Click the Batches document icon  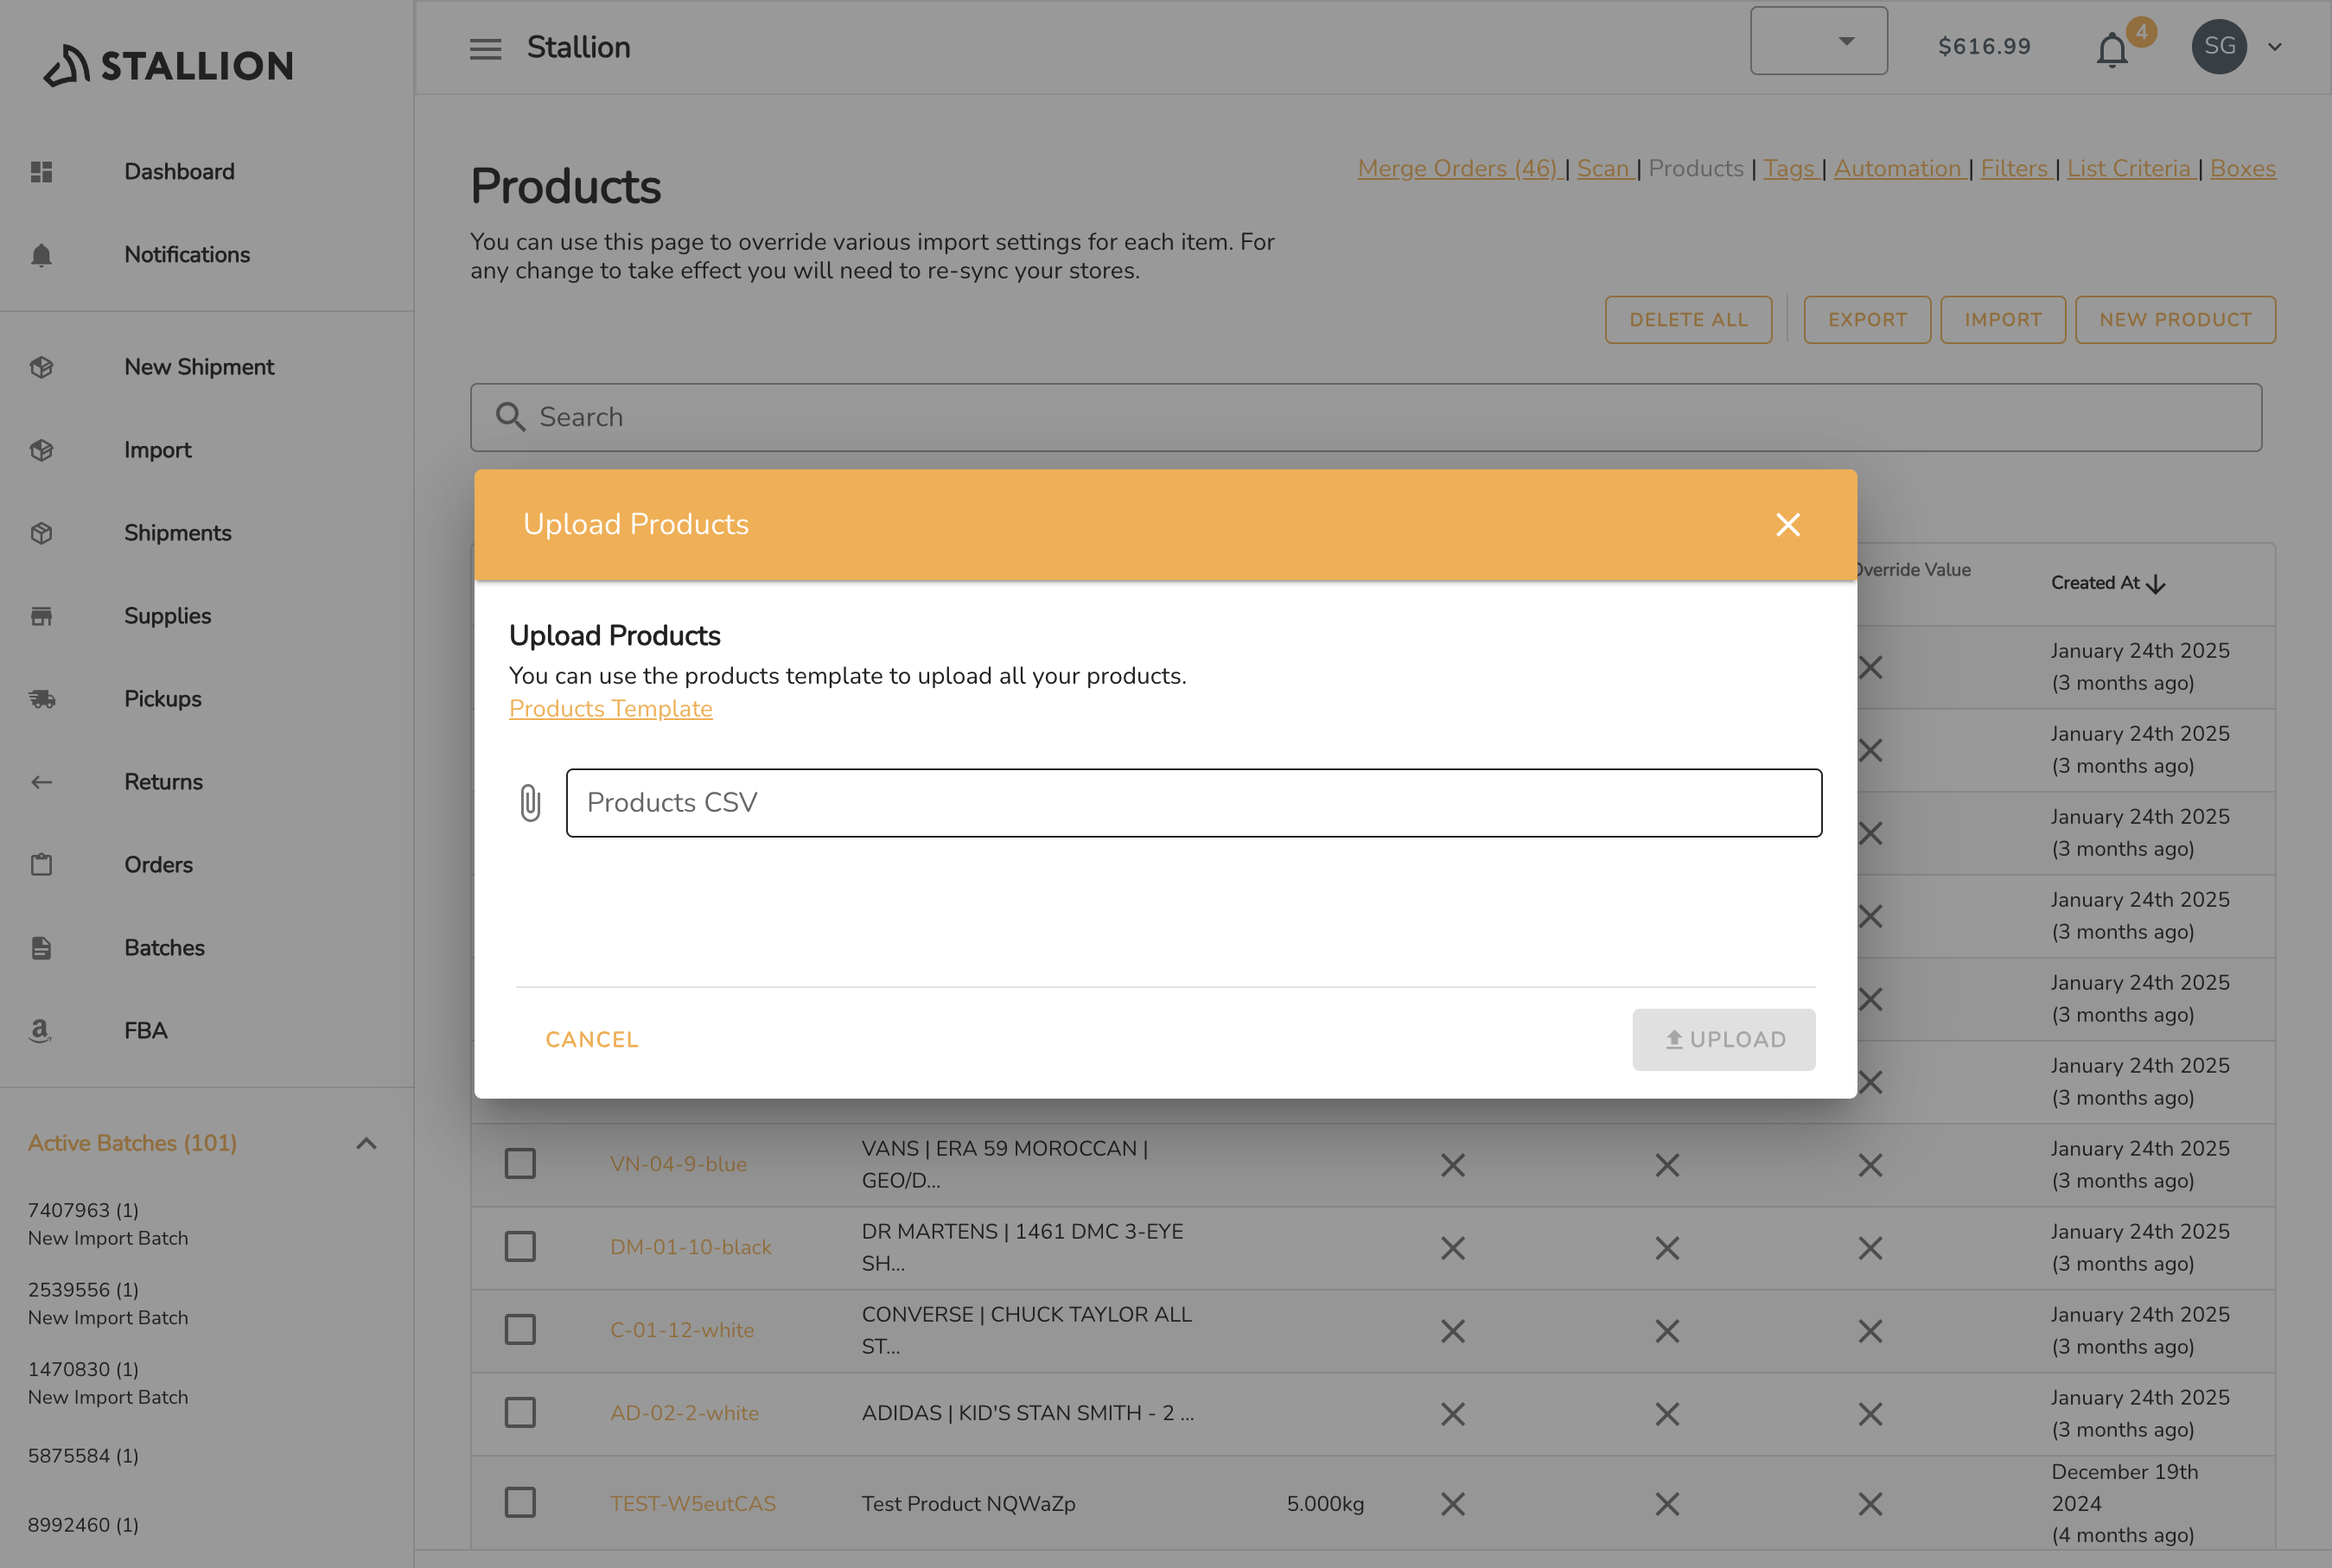(x=41, y=948)
